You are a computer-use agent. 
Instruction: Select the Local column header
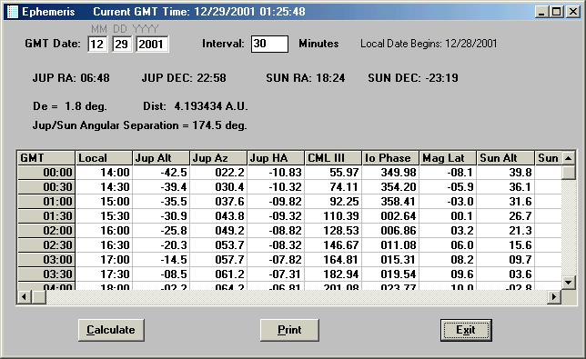pos(104,158)
